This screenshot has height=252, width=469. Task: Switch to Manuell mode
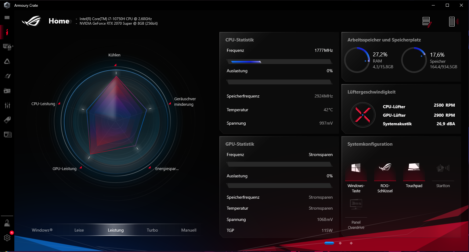189,230
